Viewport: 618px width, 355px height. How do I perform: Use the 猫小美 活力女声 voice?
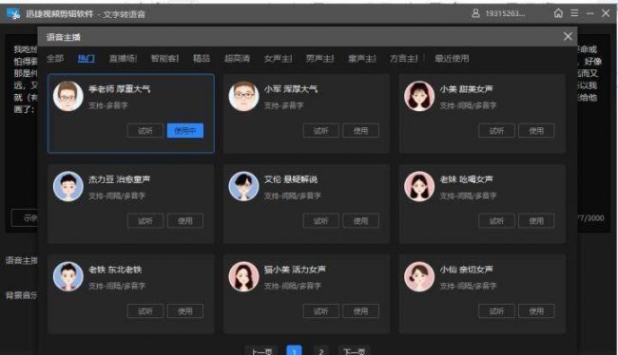(x=360, y=311)
